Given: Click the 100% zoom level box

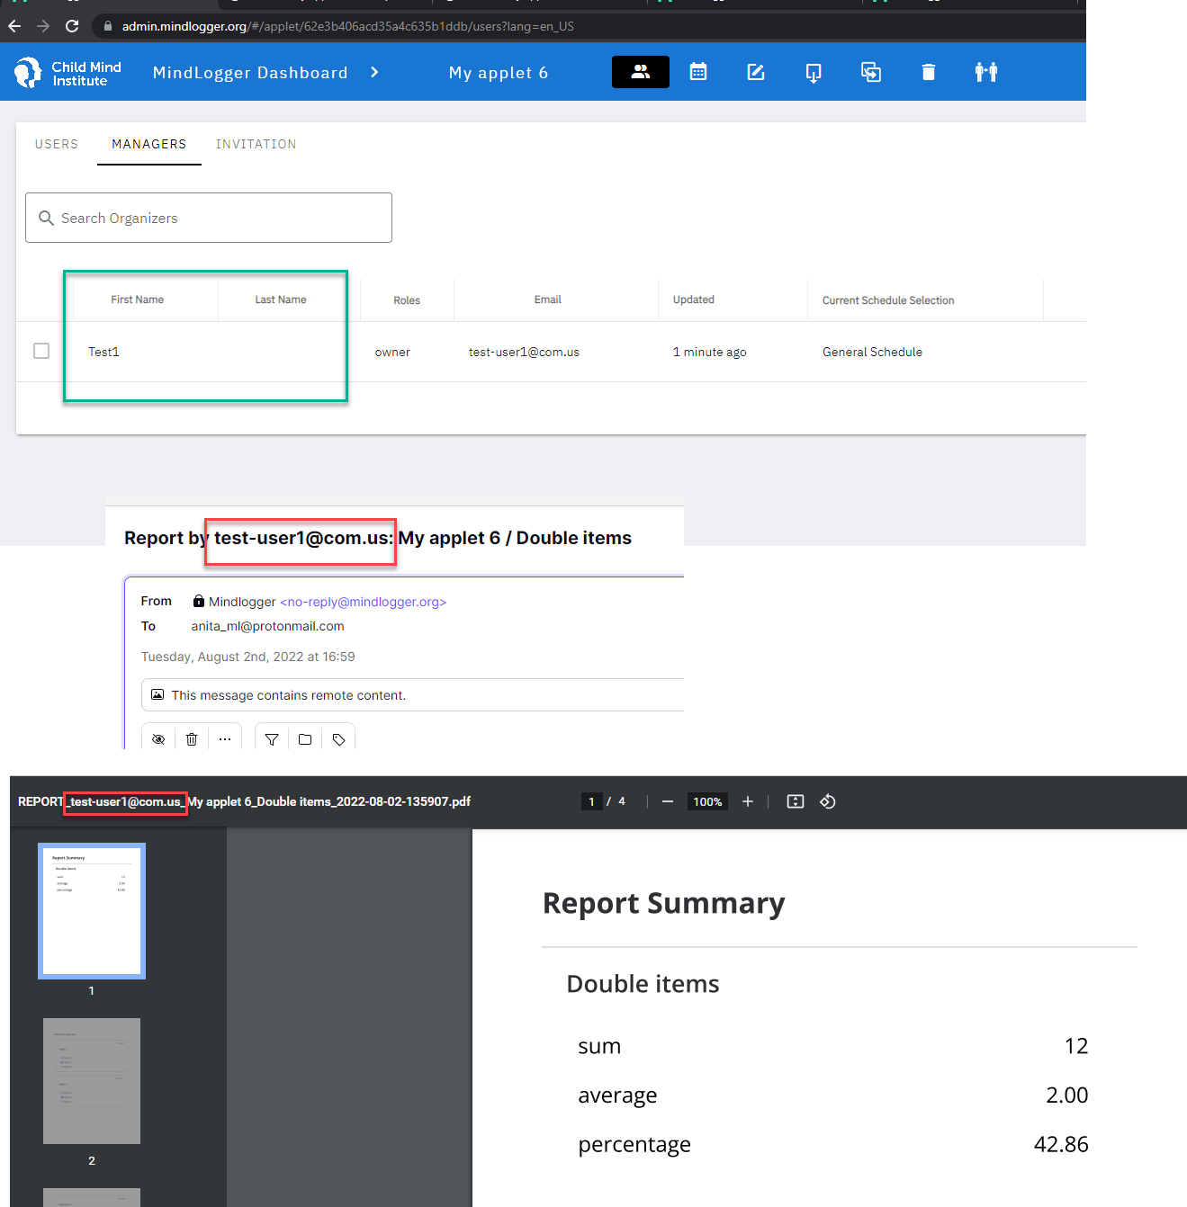Looking at the screenshot, I should pyautogui.click(x=707, y=801).
